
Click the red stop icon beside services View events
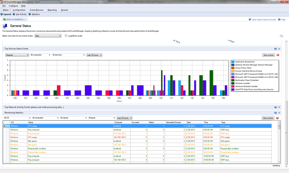click(278, 55)
